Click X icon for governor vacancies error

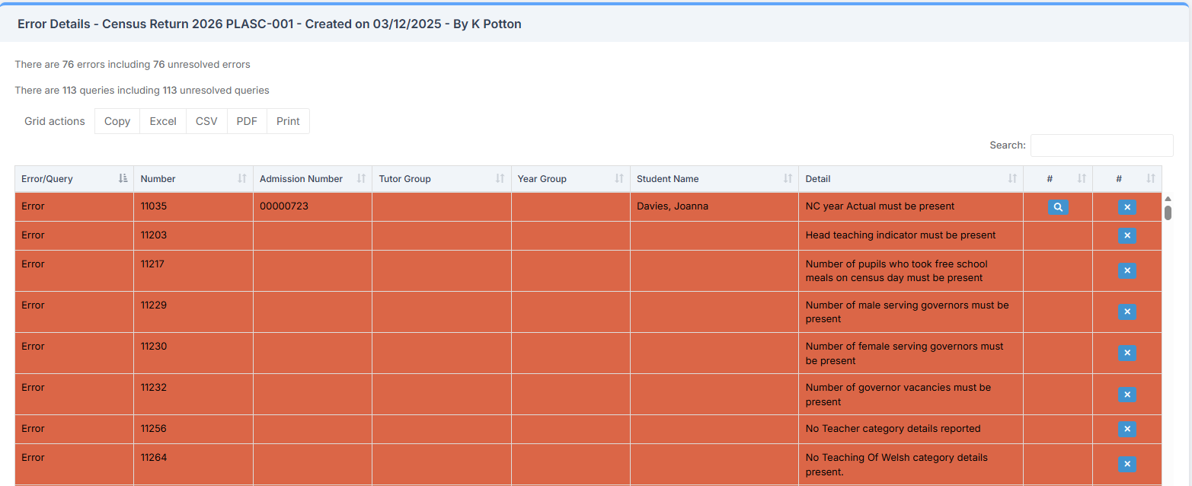pyautogui.click(x=1126, y=394)
